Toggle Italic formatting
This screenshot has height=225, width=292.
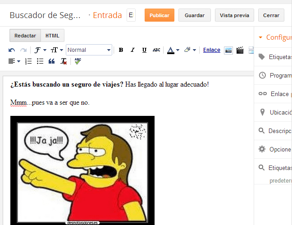click(132, 50)
